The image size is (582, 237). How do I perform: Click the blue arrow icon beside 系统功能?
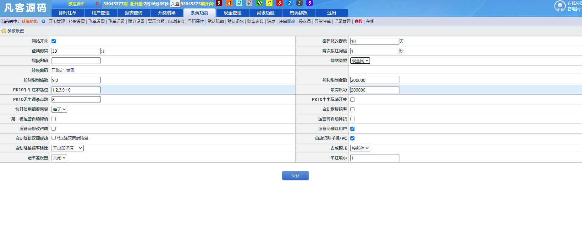(x=43, y=21)
